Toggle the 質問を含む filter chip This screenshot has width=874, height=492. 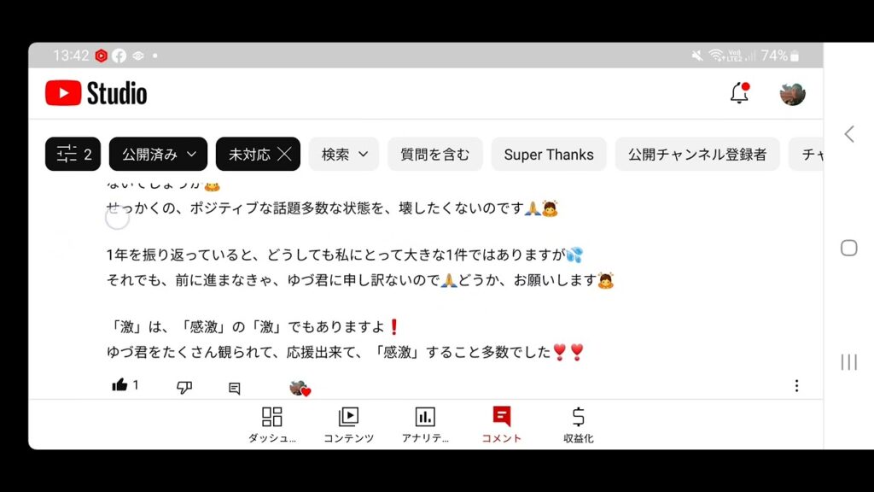tap(434, 154)
